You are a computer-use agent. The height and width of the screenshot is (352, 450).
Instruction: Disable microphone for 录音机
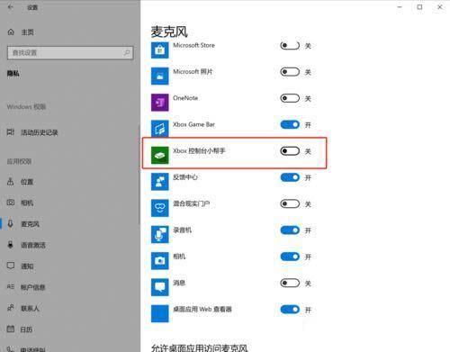tap(290, 230)
